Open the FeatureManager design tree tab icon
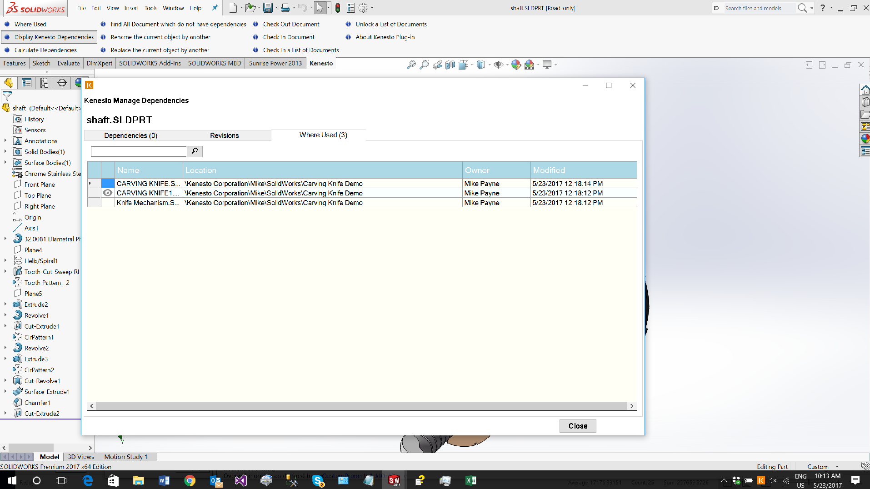 coord(9,83)
